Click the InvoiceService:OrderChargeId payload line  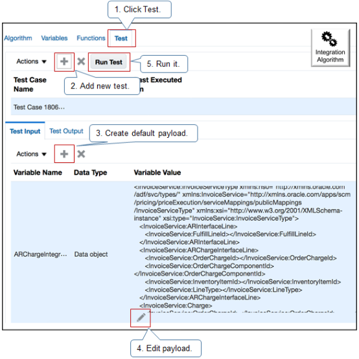241,258
